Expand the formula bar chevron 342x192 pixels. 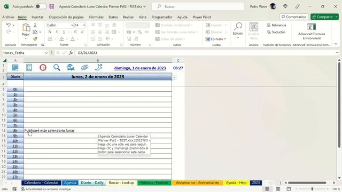coord(337,52)
